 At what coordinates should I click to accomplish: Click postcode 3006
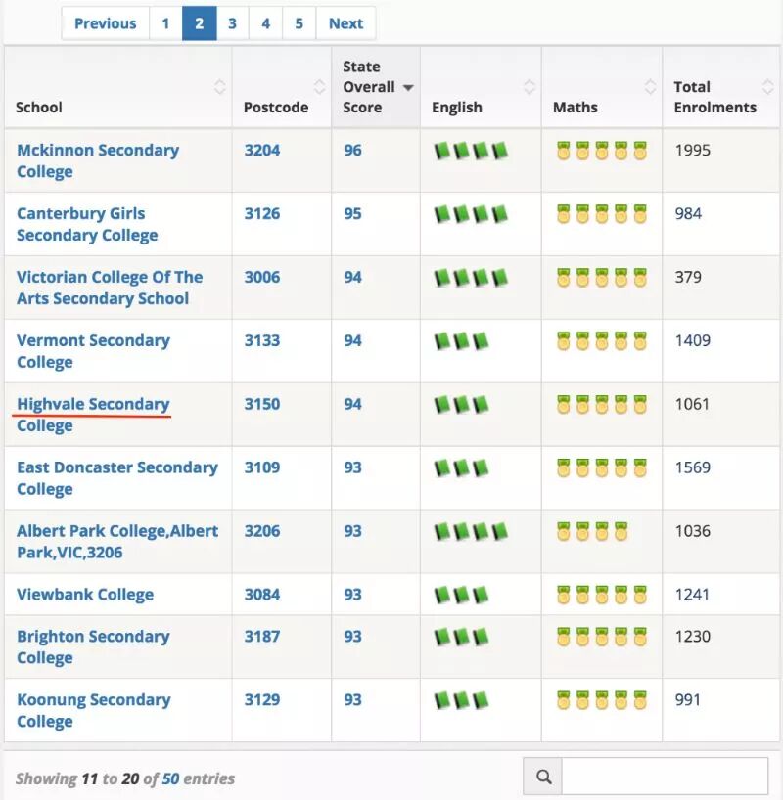[x=262, y=277]
